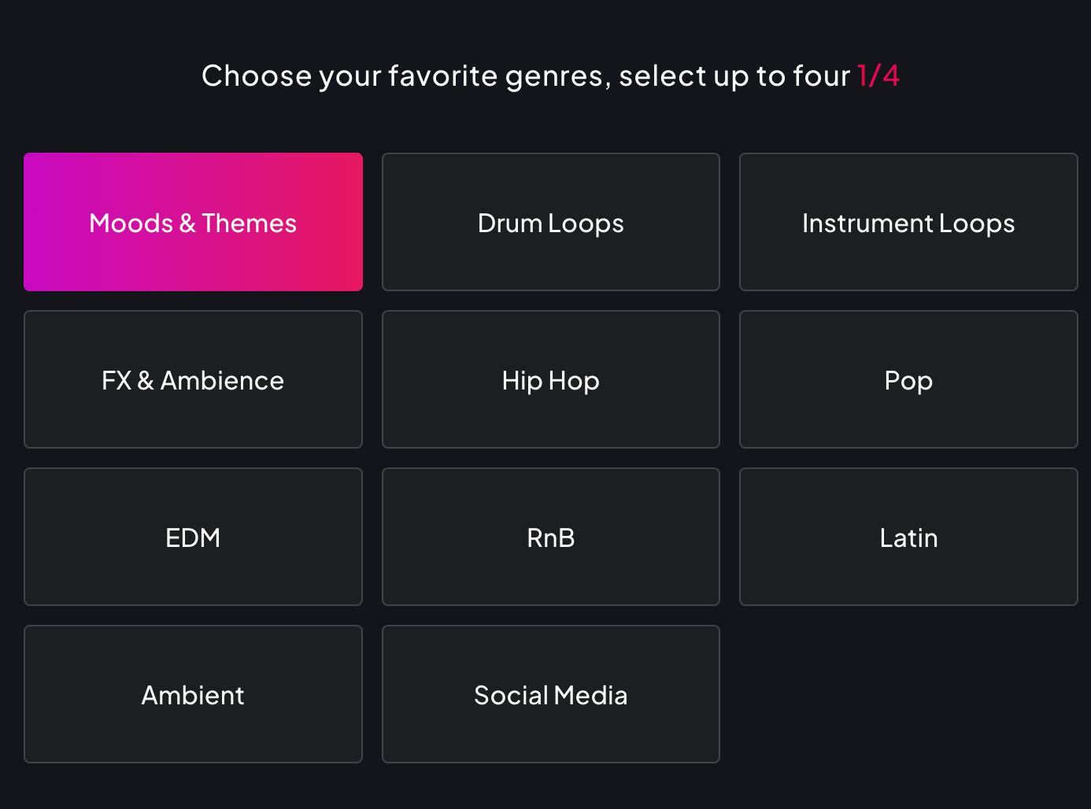This screenshot has width=1091, height=809.
Task: Click the 'EDM' label text
Action: click(x=193, y=538)
